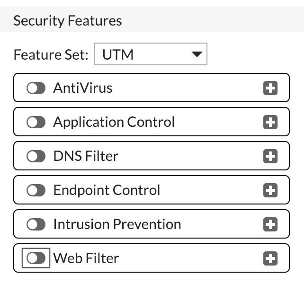The width and height of the screenshot is (305, 284).
Task: Enable the Web Filter toggle
Action: [36, 258]
